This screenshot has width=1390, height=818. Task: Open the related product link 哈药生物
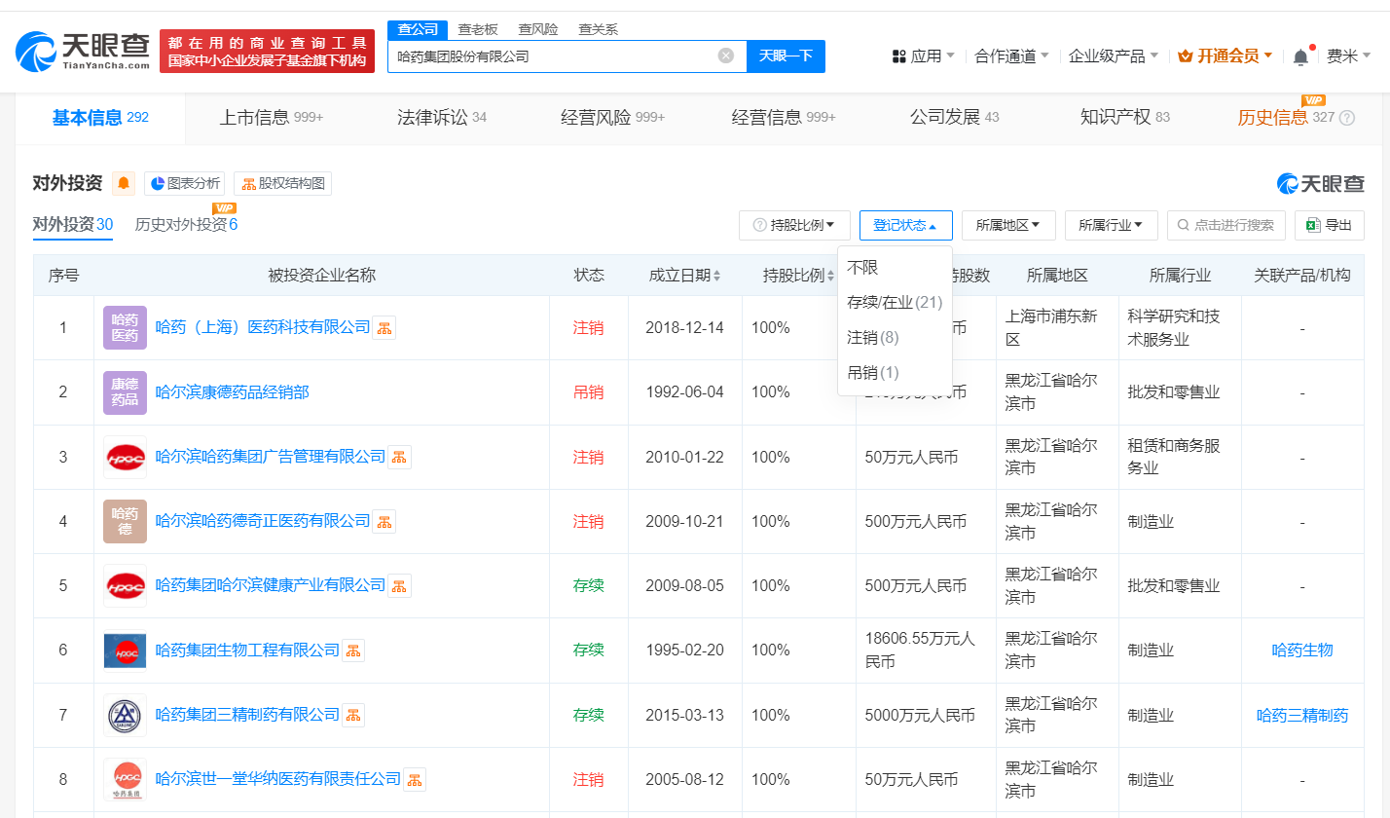coord(1302,650)
